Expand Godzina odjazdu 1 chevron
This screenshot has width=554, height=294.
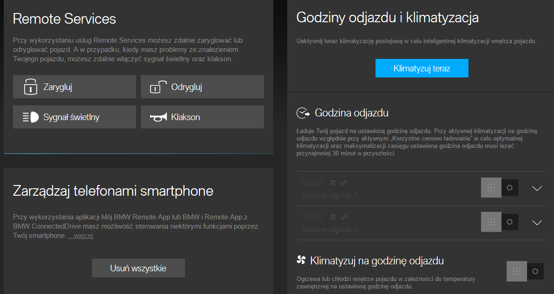click(x=537, y=188)
